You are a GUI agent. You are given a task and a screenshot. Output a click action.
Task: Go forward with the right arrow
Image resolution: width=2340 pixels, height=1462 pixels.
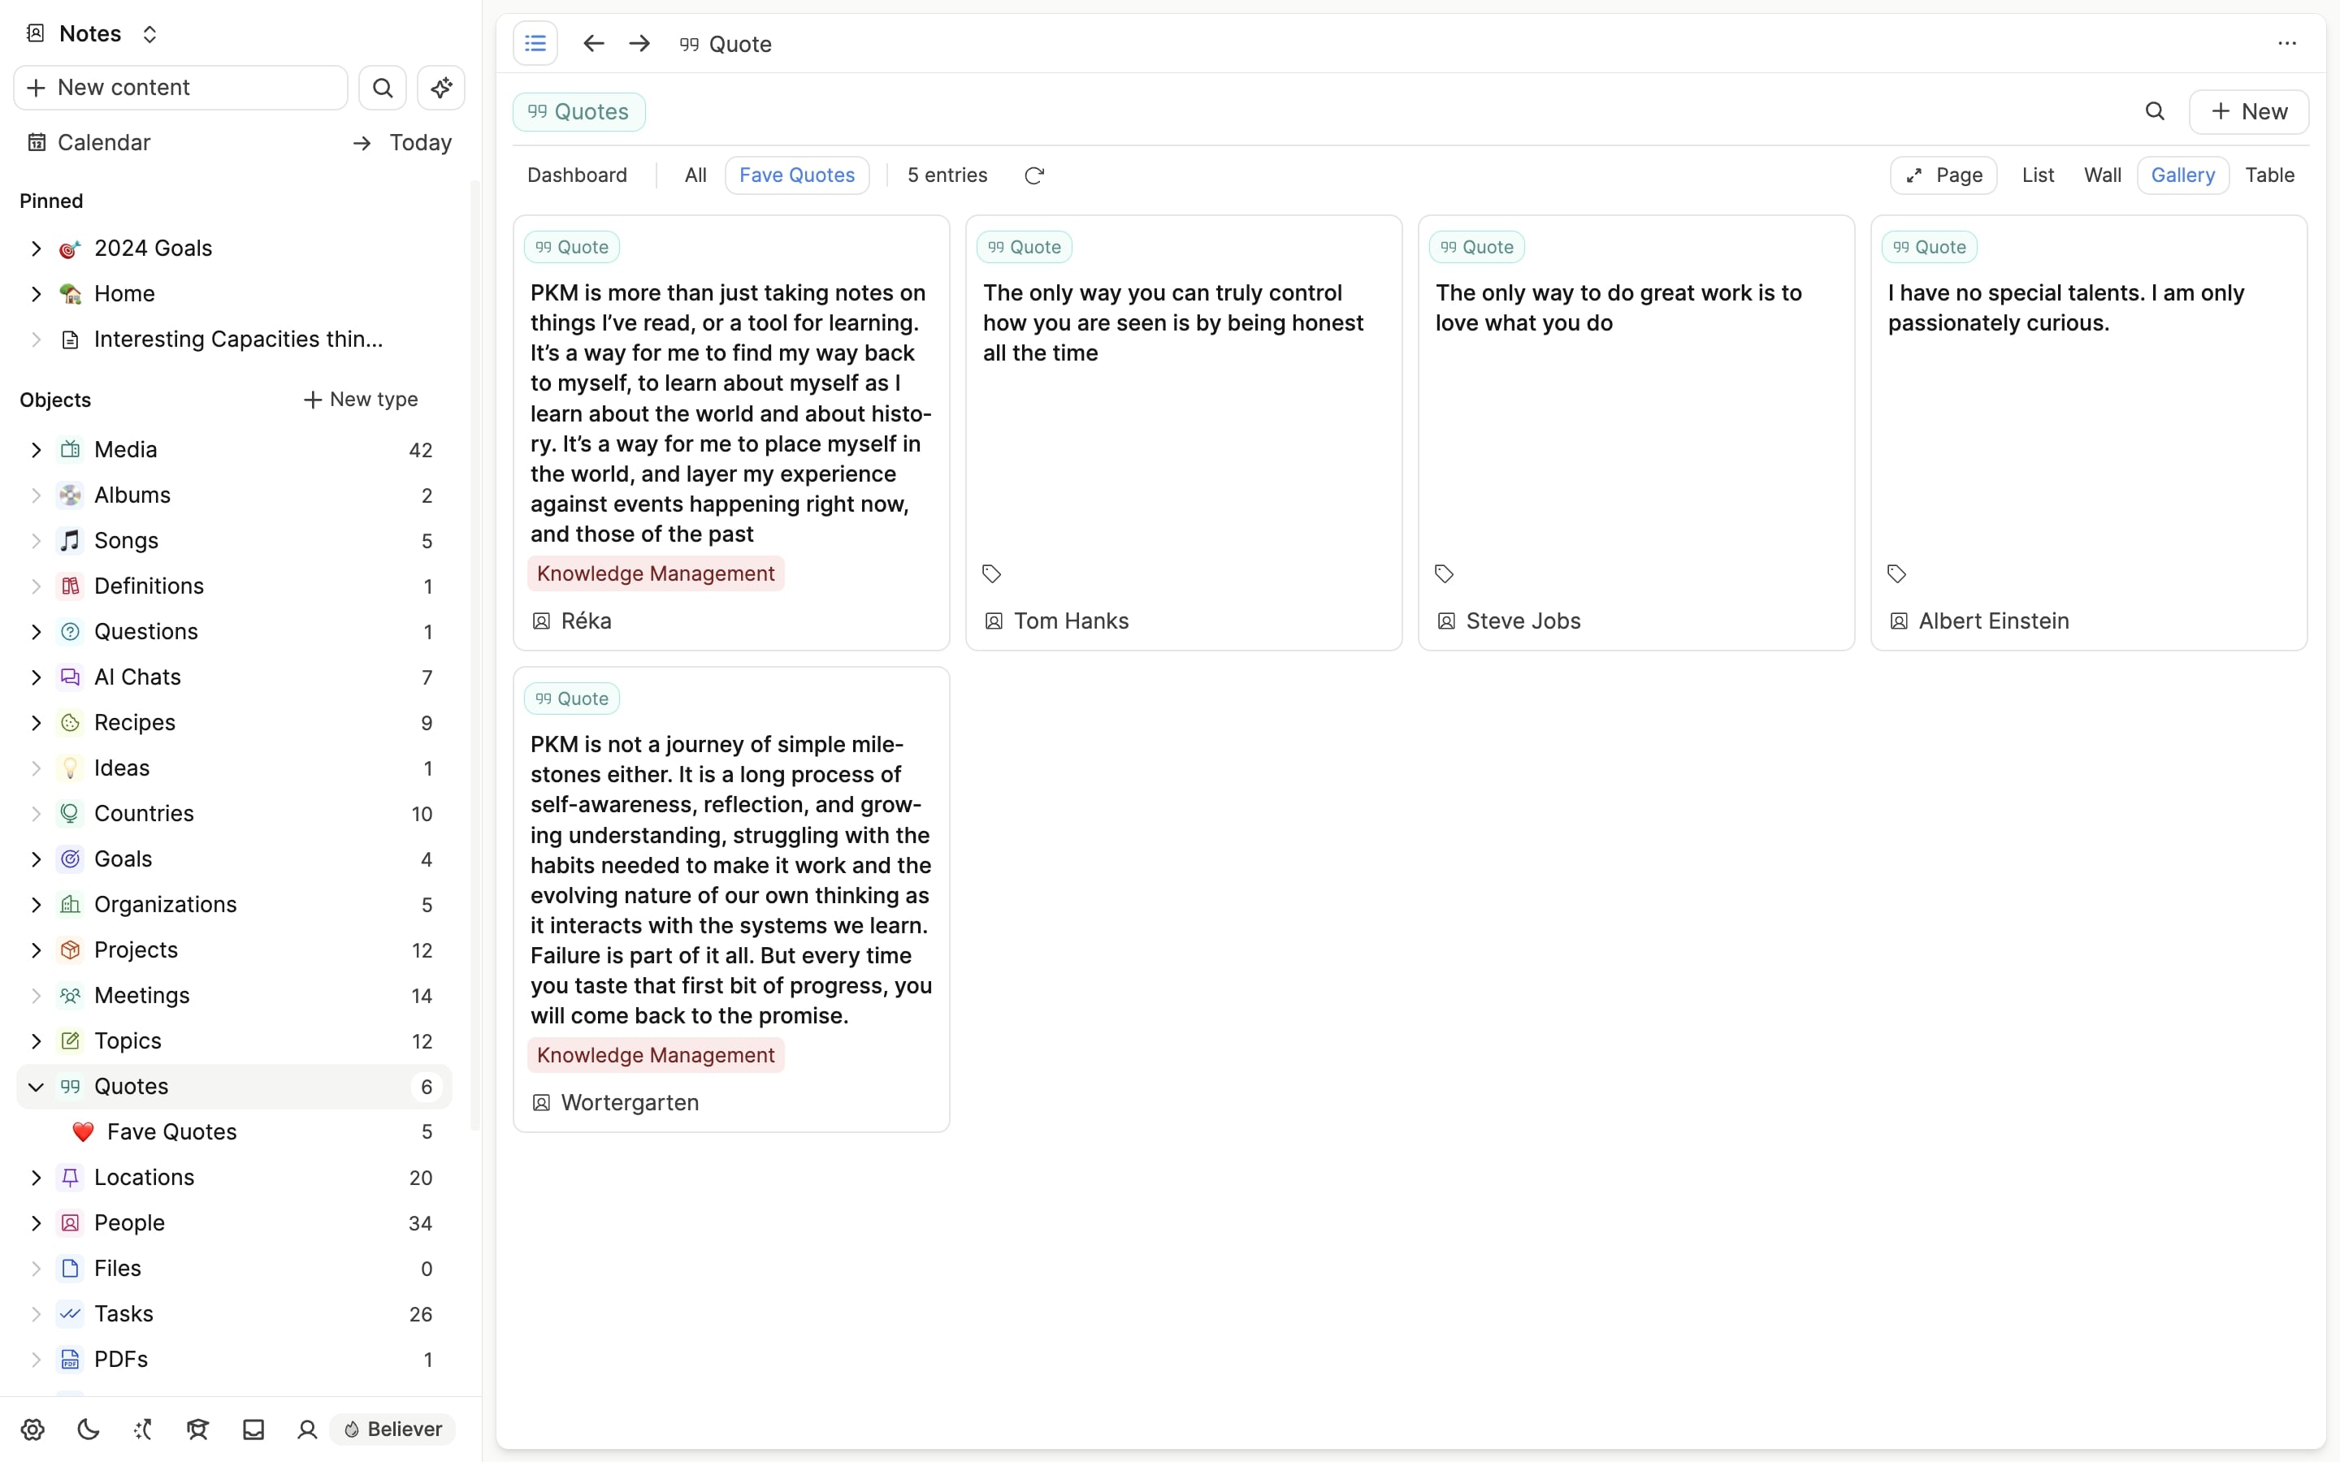click(x=639, y=44)
